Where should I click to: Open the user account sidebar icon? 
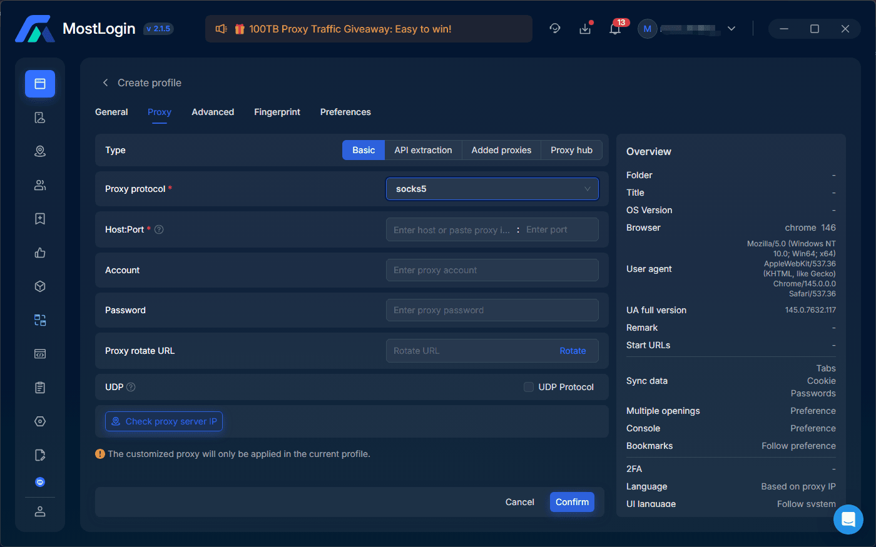click(40, 511)
